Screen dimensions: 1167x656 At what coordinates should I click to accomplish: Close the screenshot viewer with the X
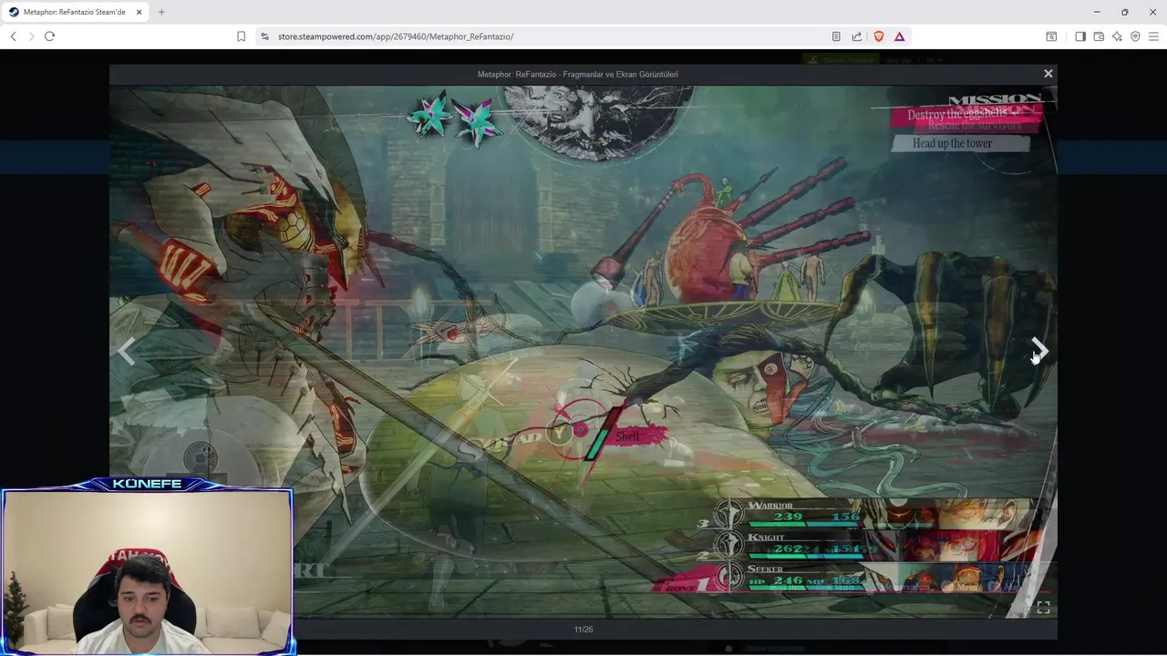point(1048,74)
